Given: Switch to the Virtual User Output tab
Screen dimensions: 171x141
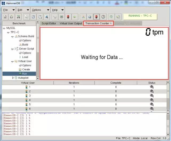Looking at the screenshot, I should (x=71, y=23).
